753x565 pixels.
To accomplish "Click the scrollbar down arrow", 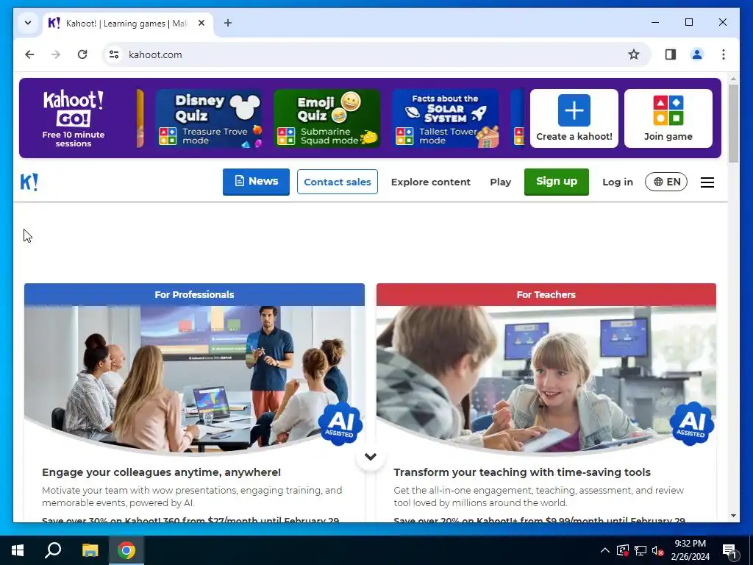I will click(733, 516).
